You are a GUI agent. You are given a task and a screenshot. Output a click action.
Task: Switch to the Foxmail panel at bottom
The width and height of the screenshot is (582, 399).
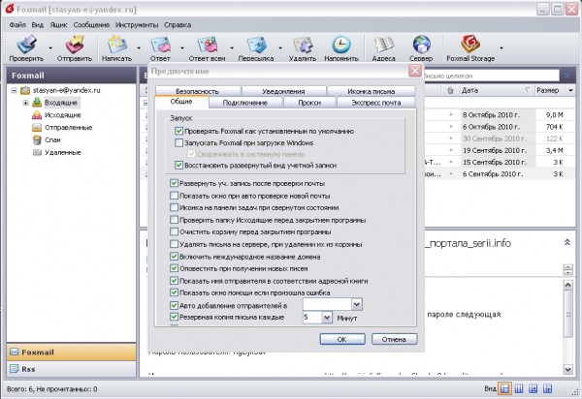[71, 352]
